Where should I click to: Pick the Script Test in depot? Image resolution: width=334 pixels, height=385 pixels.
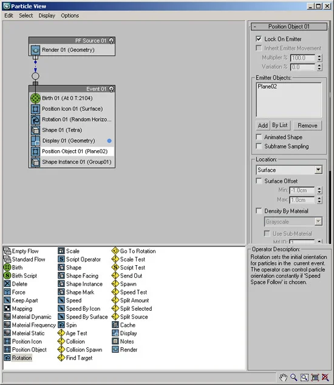tap(129, 268)
